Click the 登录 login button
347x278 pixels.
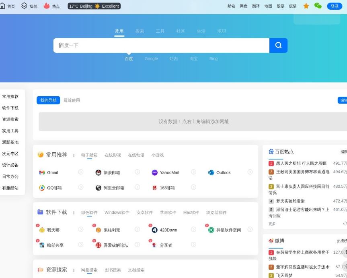click(335, 6)
